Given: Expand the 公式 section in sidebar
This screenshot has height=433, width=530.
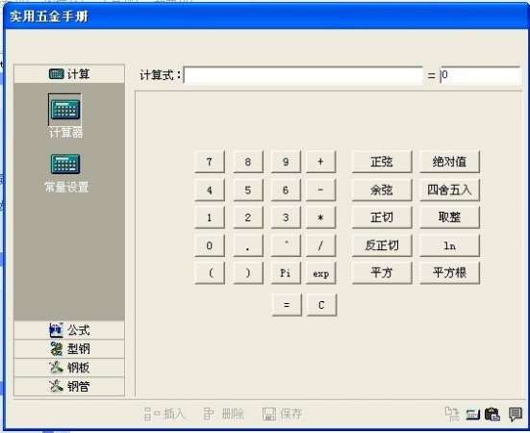Looking at the screenshot, I should point(69,330).
